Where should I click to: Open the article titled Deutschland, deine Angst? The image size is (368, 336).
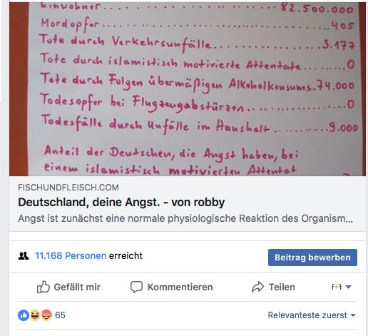point(121,203)
